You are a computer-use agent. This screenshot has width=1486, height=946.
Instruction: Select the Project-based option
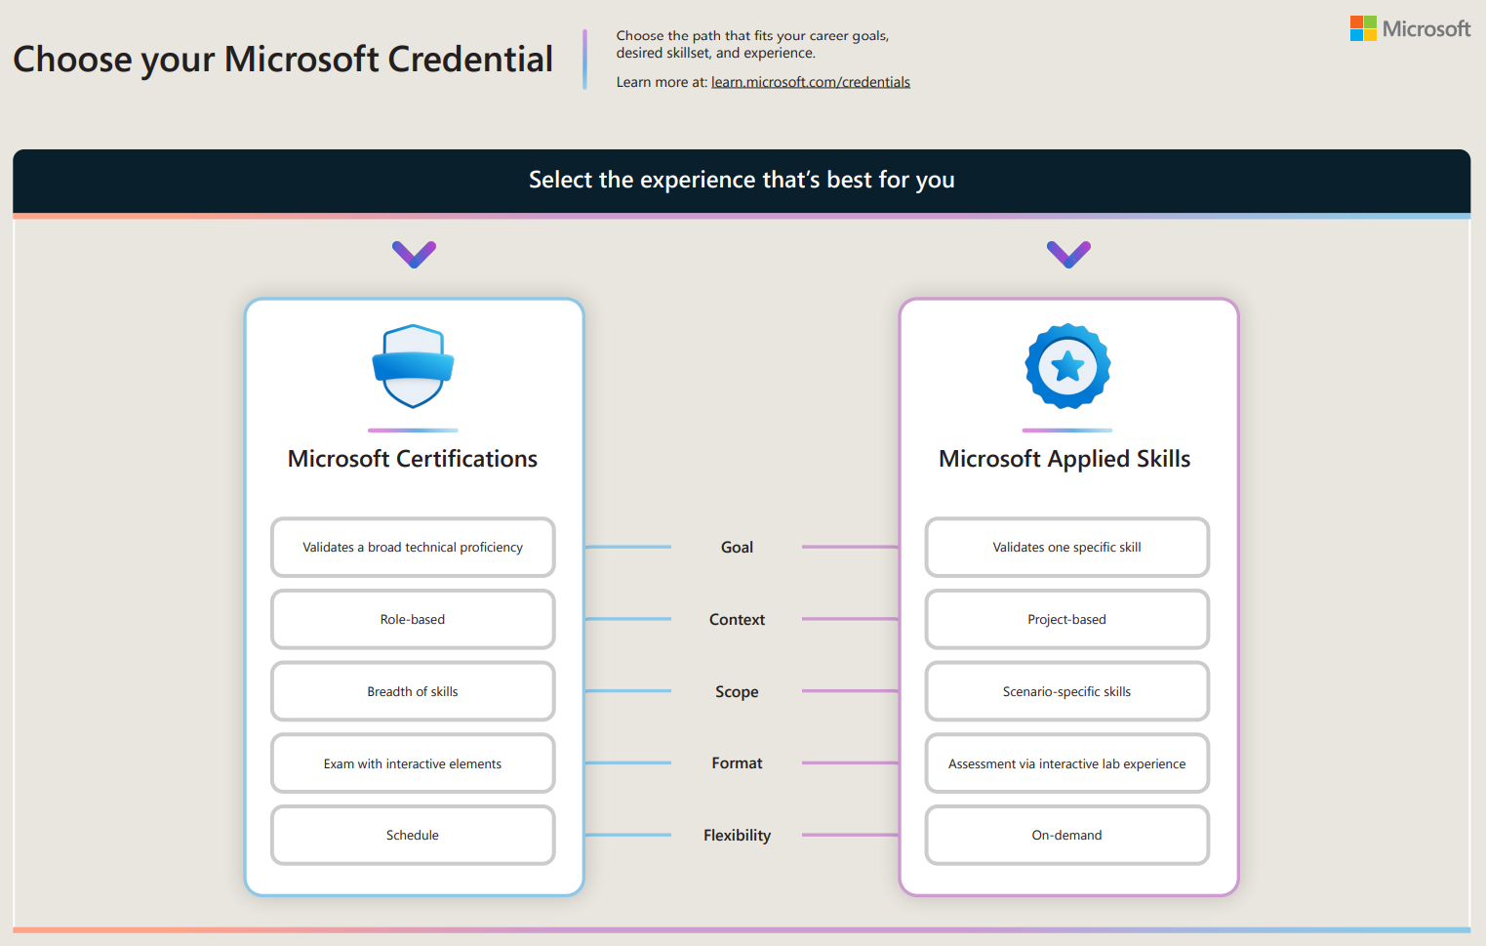[1066, 619]
